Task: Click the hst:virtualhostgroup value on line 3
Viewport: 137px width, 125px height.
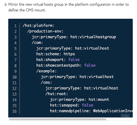Action: [93, 37]
